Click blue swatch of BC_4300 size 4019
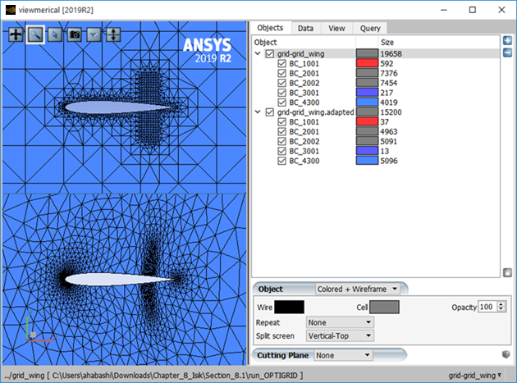Viewport: 517px width, 383px height. [x=367, y=103]
